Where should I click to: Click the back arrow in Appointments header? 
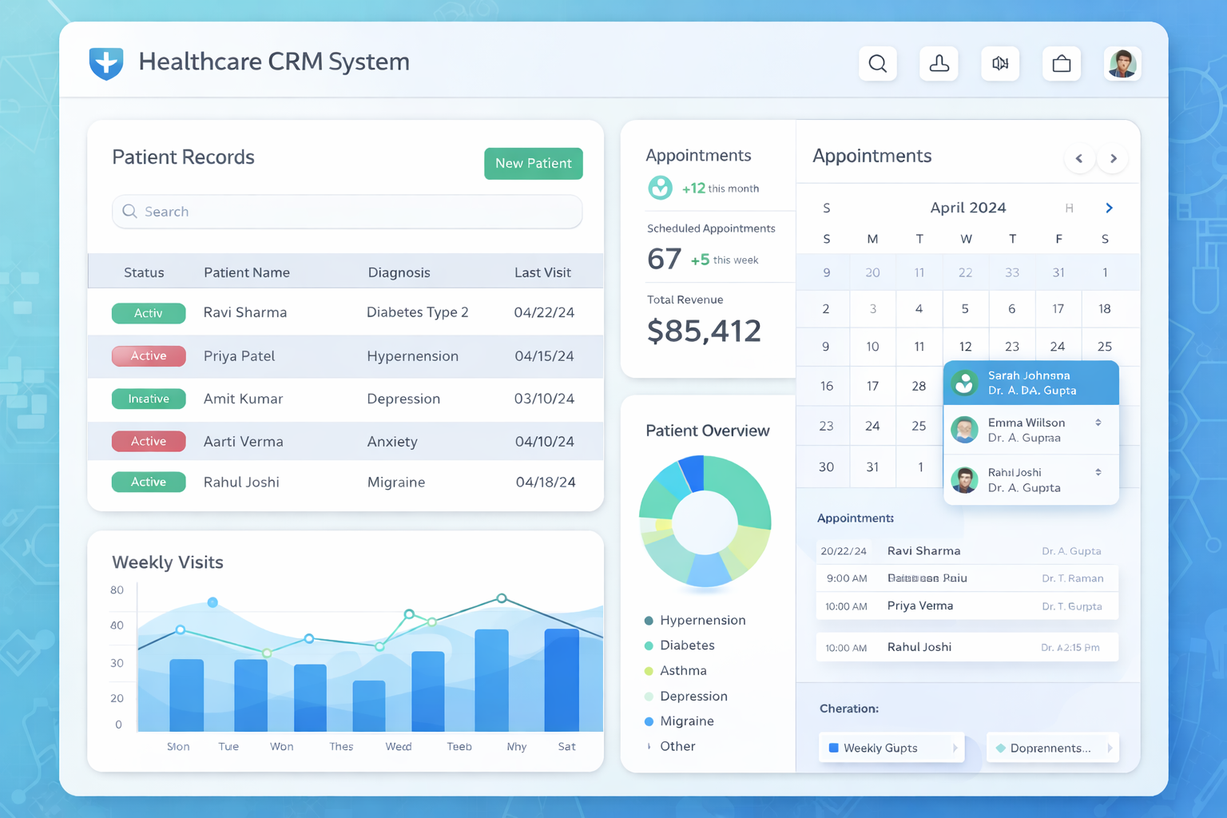tap(1080, 158)
